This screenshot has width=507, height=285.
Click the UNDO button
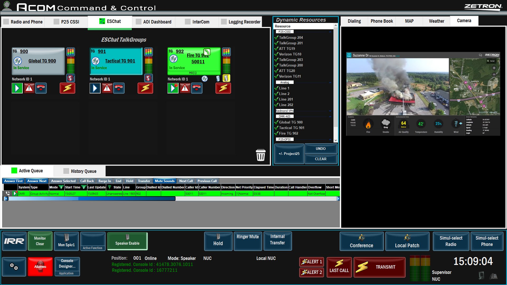click(x=321, y=149)
